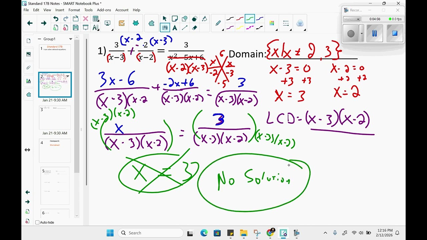Add a new page from toolbar
This screenshot has width=427, height=240.
pyautogui.click(x=56, y=28)
